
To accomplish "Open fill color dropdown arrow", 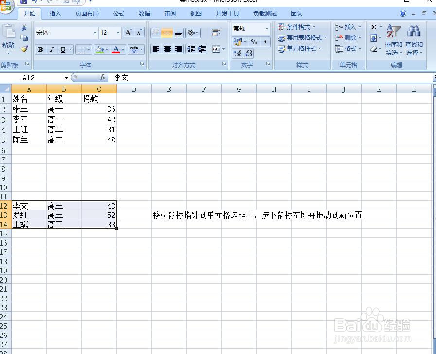I will click(107, 50).
